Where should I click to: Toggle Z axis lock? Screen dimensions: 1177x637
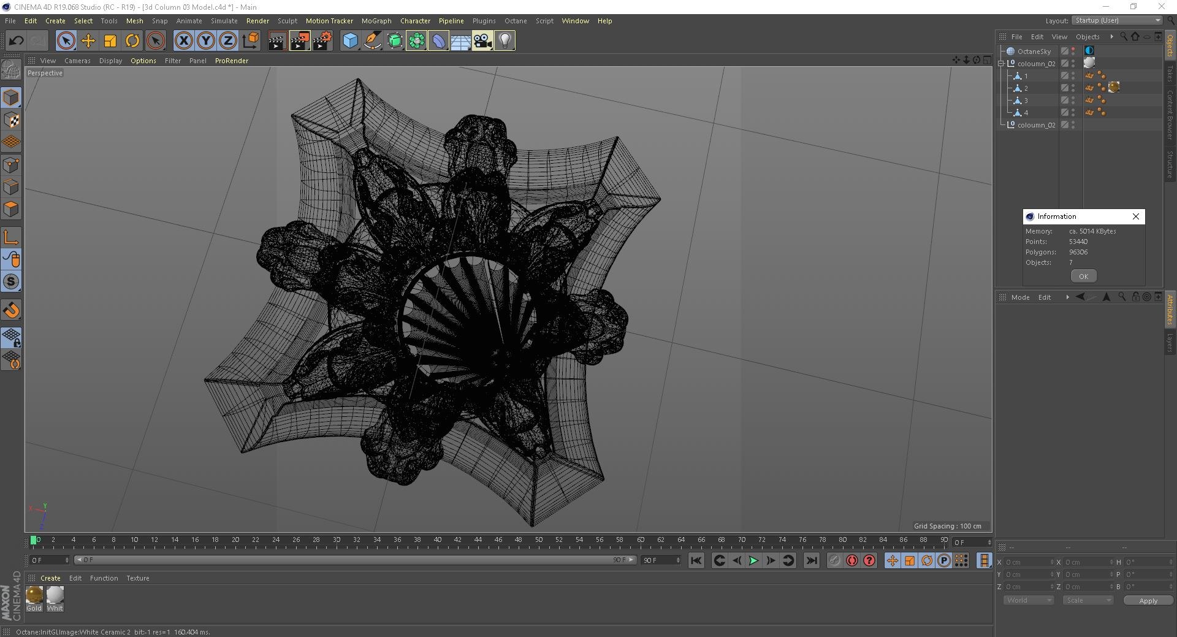[x=228, y=41]
